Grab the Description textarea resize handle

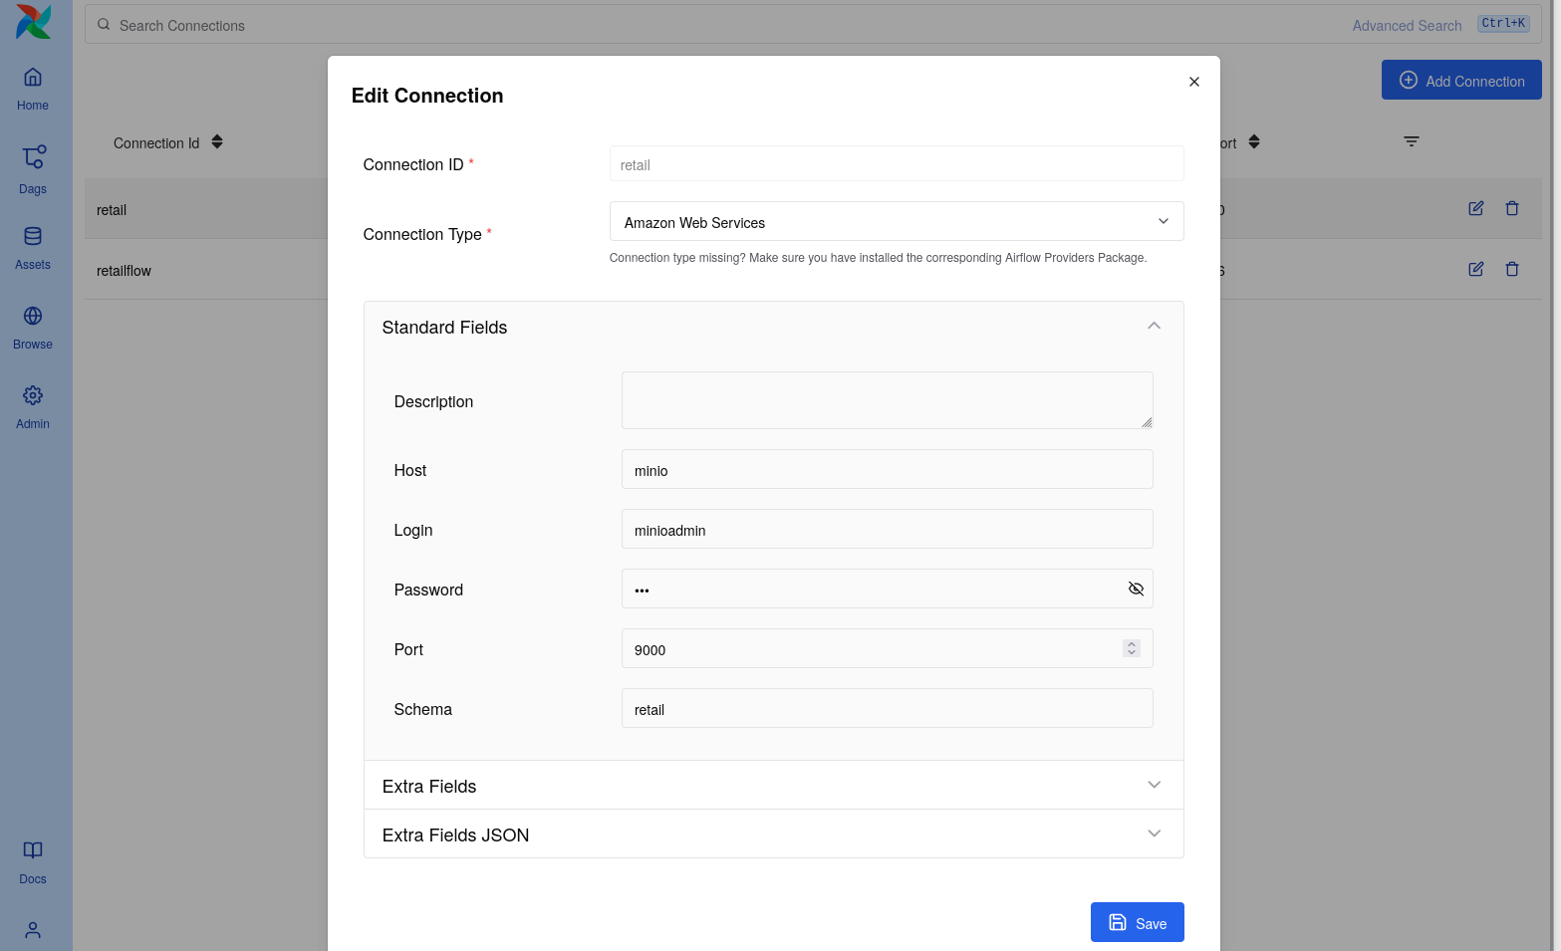coord(1147,422)
